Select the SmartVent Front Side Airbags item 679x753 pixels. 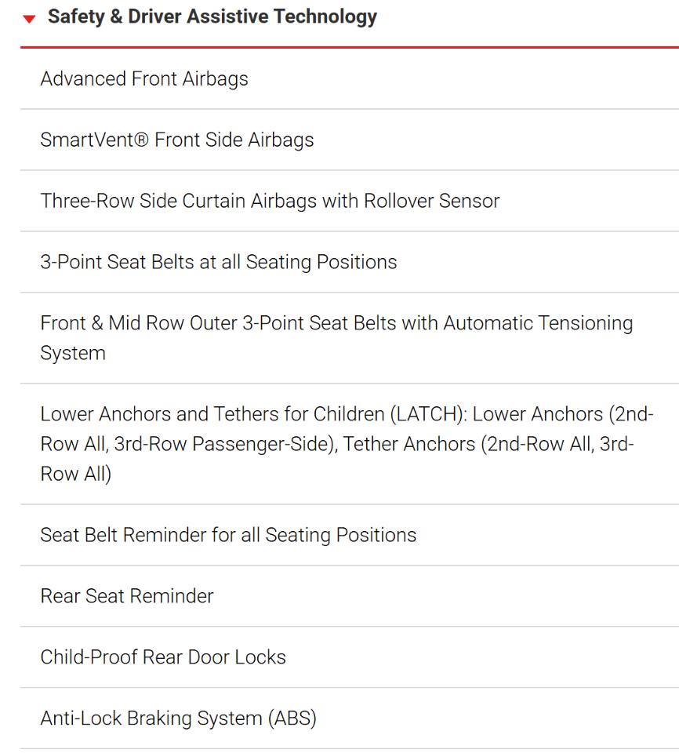click(350, 140)
